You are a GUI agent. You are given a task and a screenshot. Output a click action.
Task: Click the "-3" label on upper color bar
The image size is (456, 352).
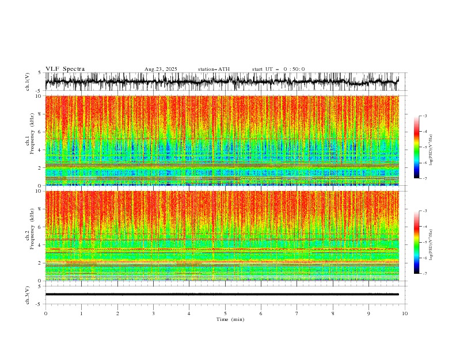pyautogui.click(x=424, y=116)
